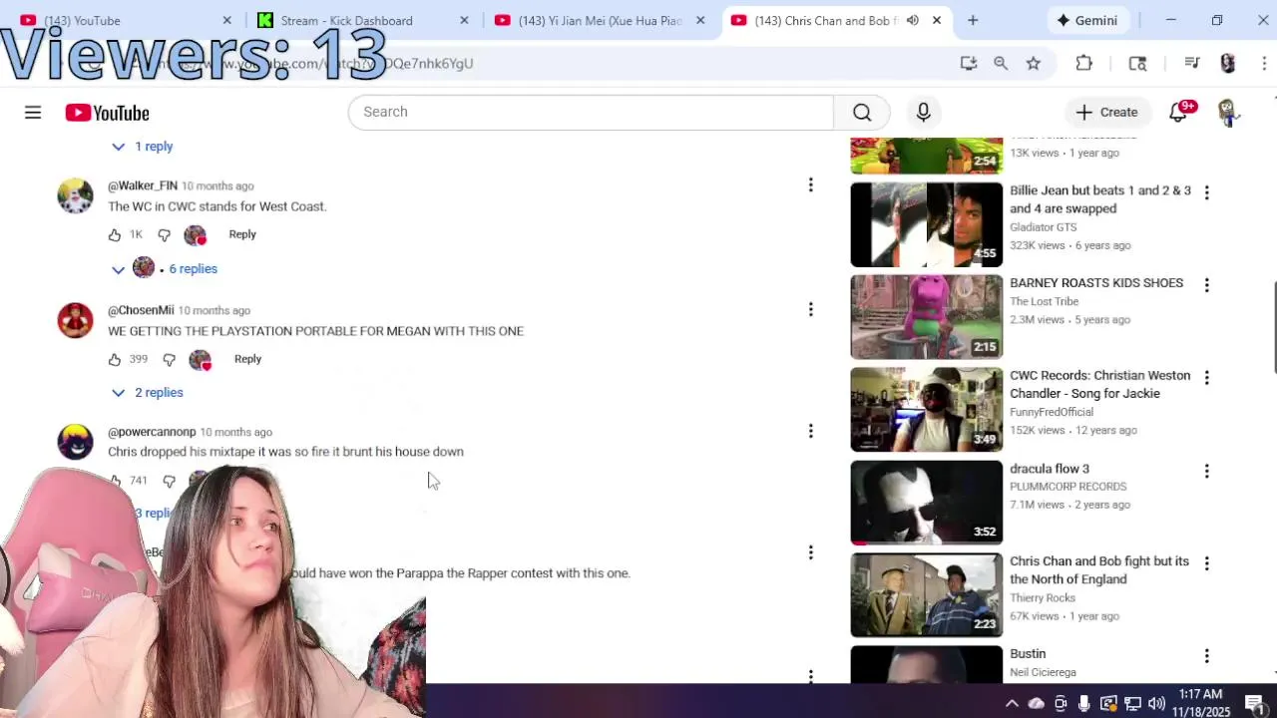Image resolution: width=1277 pixels, height=718 pixels.
Task: Click the YouTube search input field
Action: pyautogui.click(x=591, y=112)
